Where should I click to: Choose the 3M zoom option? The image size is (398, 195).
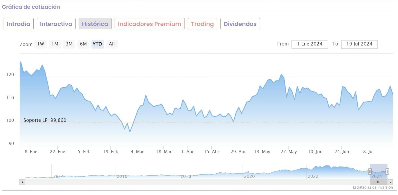click(x=69, y=44)
